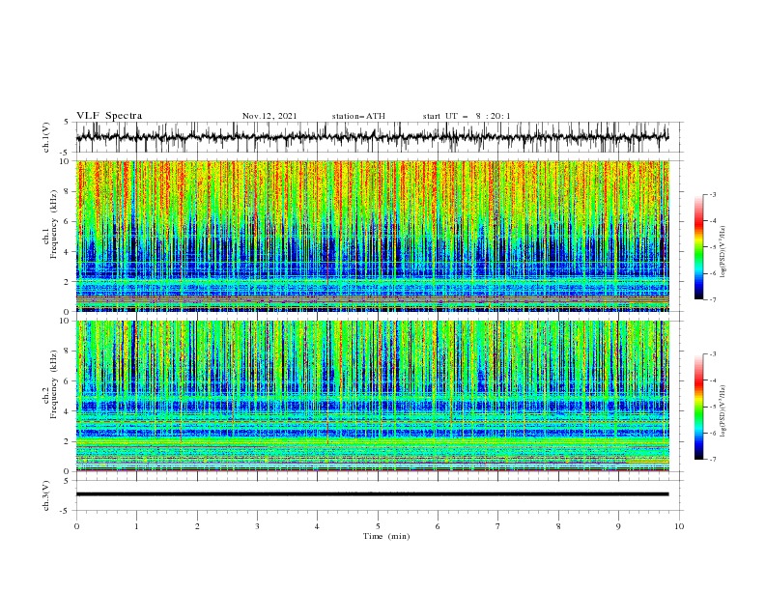Click the '-3' tick on upper color bar
Viewport: 765px width, 591px height.
[x=712, y=194]
